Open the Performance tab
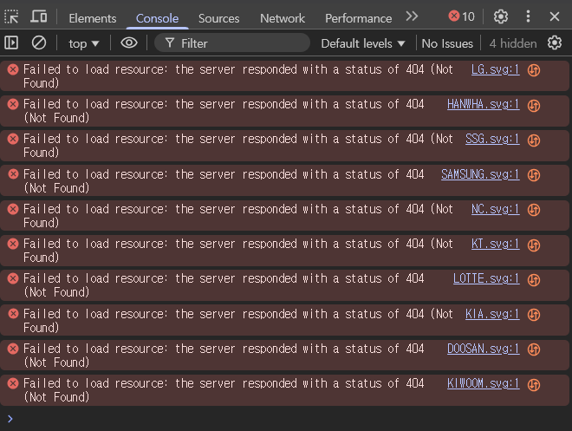The height and width of the screenshot is (431, 572). (x=358, y=18)
